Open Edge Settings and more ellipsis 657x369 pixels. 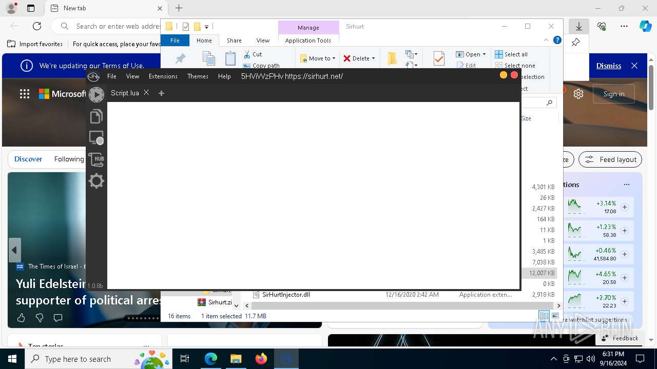624,26
